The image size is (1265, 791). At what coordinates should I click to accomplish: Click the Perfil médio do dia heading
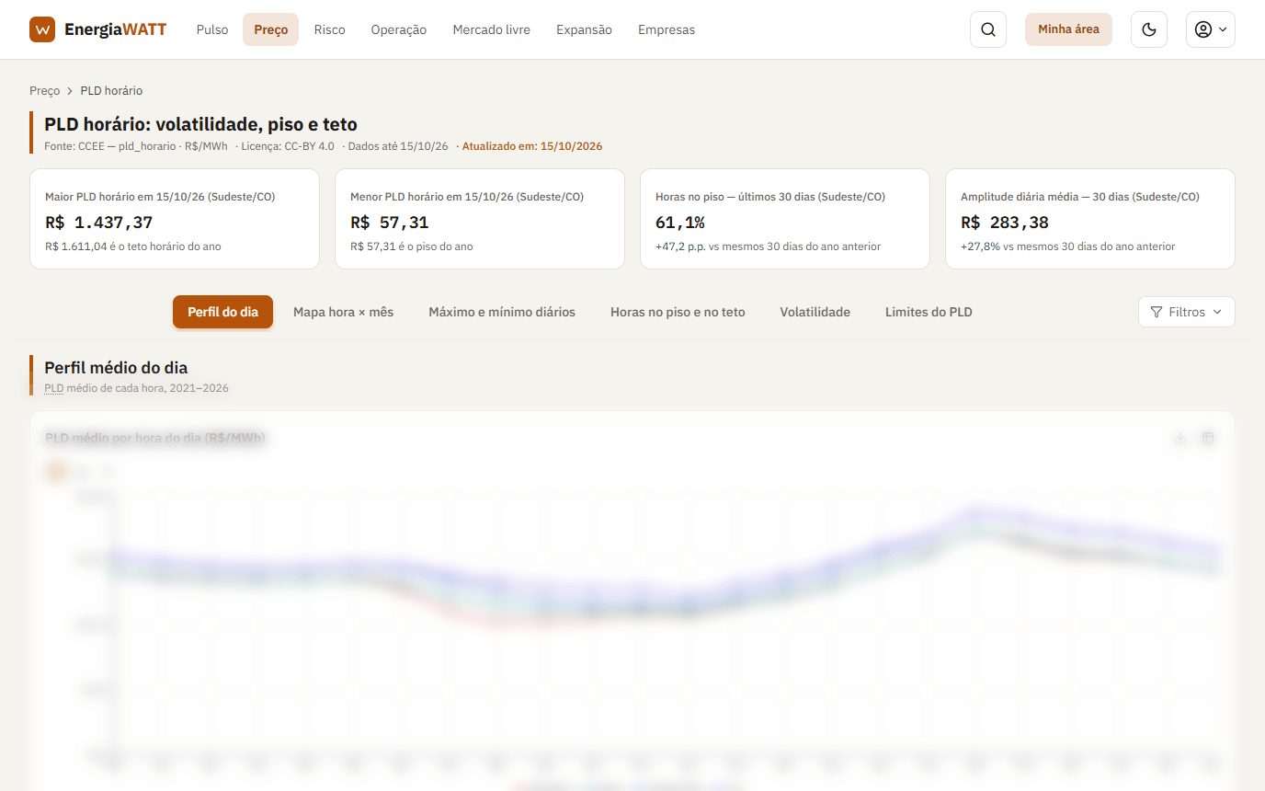pos(116,368)
